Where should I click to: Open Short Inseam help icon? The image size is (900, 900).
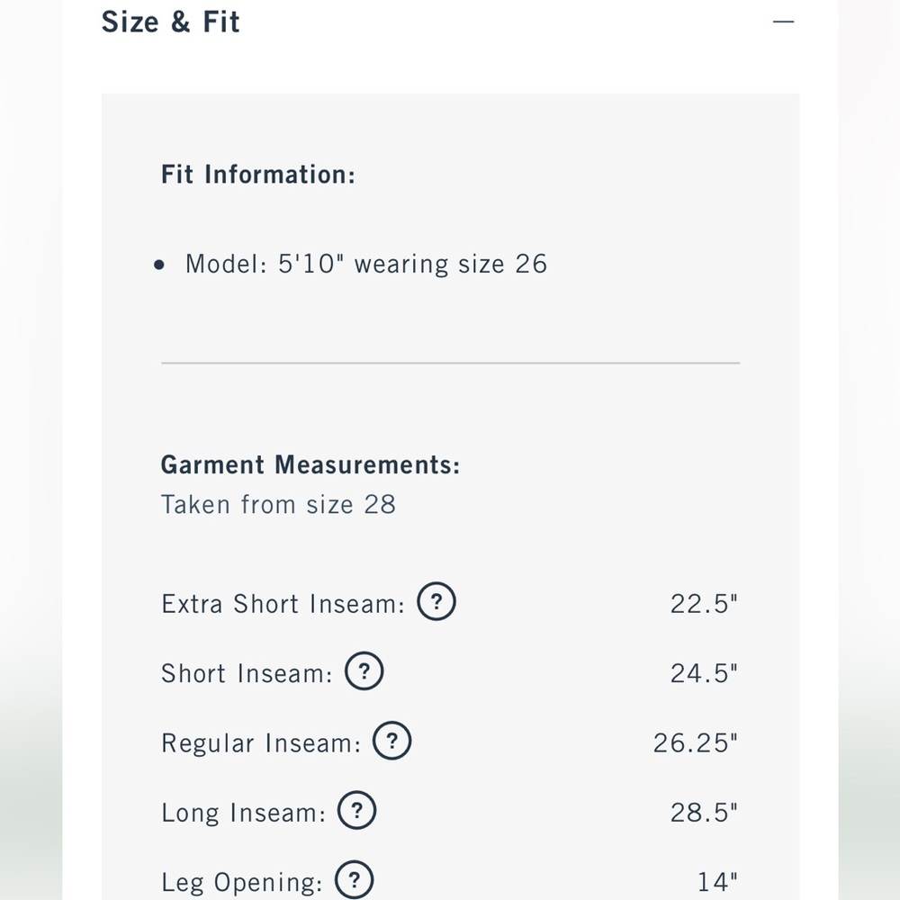coord(364,671)
